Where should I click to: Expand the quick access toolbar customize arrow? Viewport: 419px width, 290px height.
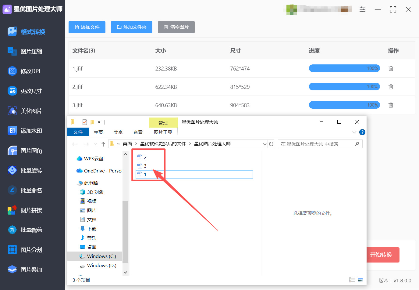(x=99, y=122)
